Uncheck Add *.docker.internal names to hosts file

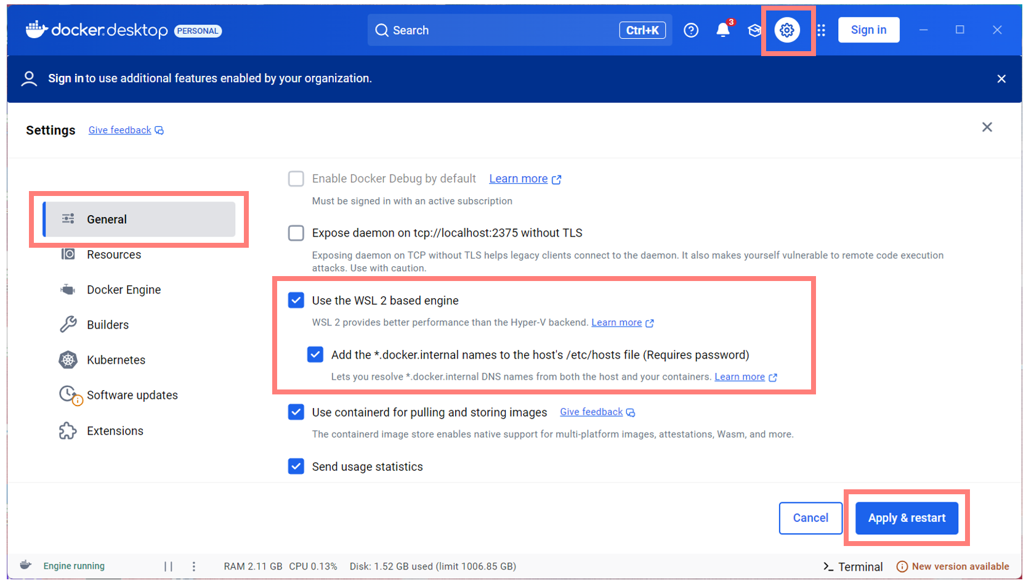point(315,354)
